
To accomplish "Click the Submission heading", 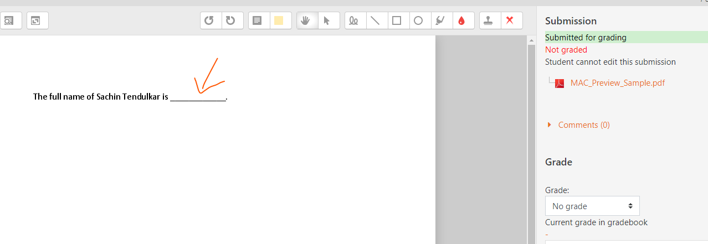I will (x=571, y=21).
